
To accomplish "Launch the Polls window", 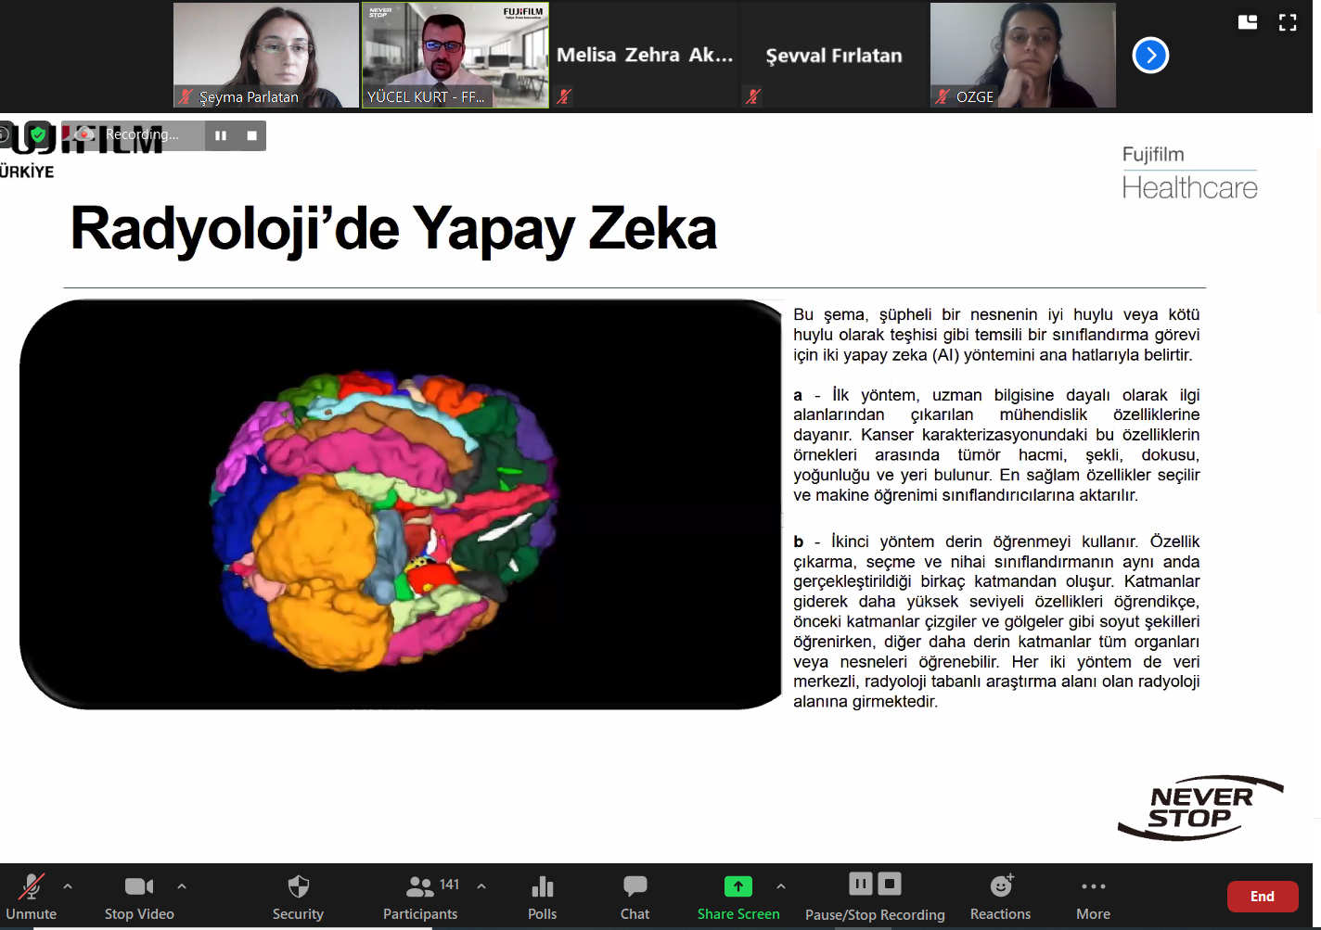I will click(x=542, y=897).
